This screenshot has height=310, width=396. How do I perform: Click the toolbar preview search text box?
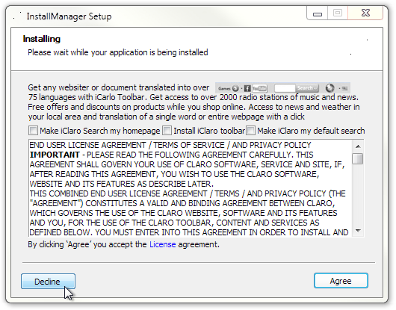point(285,88)
